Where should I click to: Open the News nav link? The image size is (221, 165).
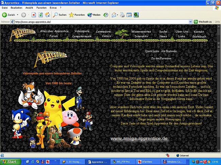point(163,36)
